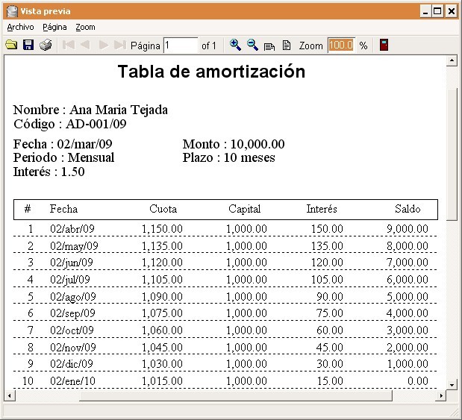Open the Página menu

54,27
